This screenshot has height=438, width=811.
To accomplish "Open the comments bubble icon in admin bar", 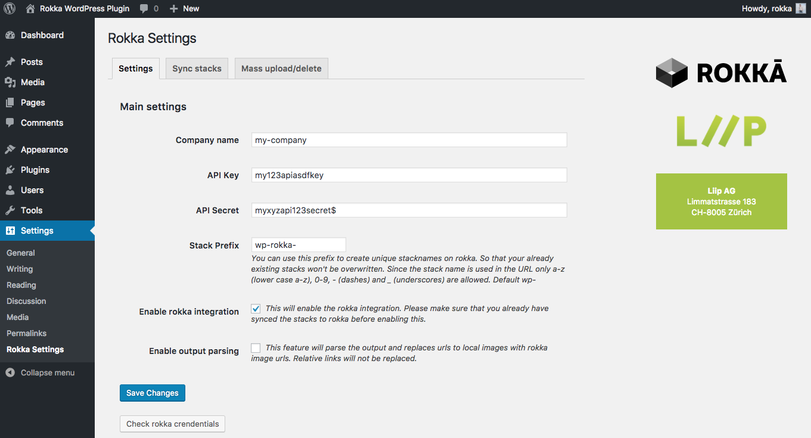I will point(144,8).
